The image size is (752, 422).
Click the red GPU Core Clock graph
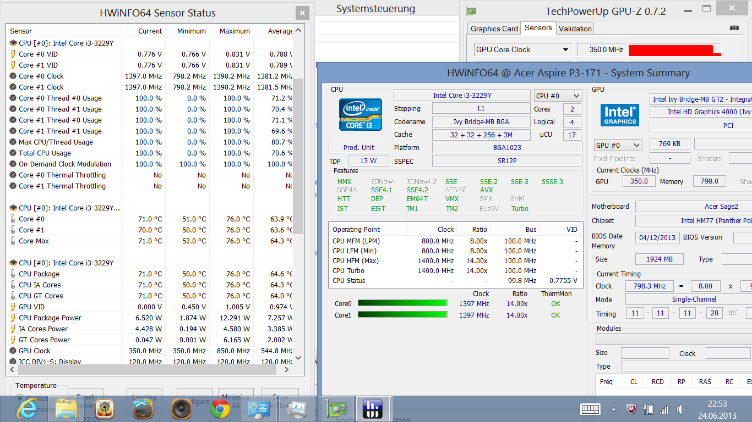[x=675, y=50]
